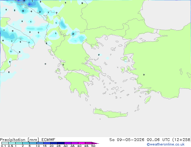Click the zero value marker over western Turkey

(144, 75)
